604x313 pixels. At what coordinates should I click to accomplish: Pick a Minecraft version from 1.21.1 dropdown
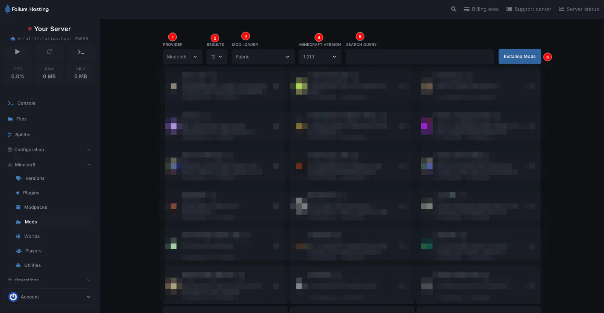[319, 57]
